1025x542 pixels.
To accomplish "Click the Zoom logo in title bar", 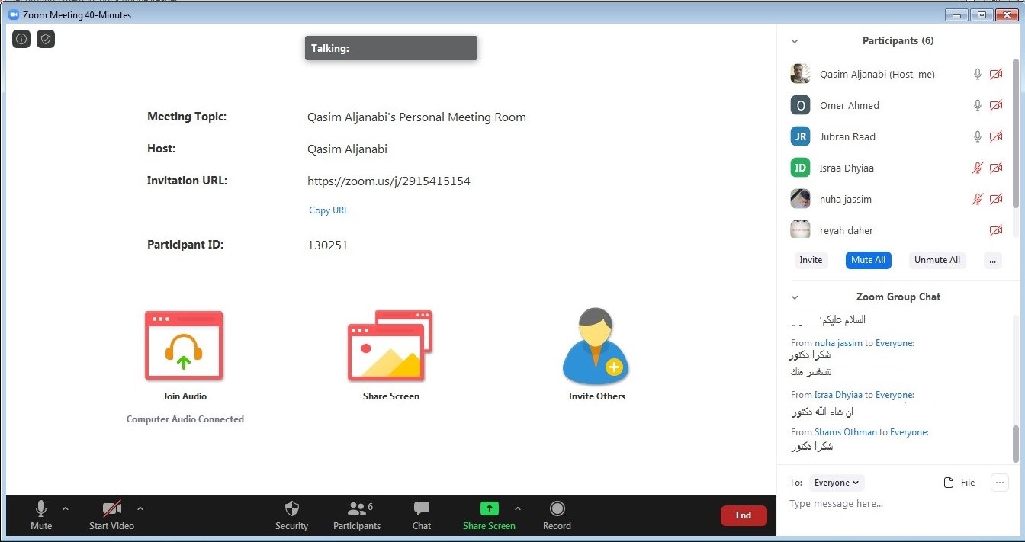I will 13,14.
